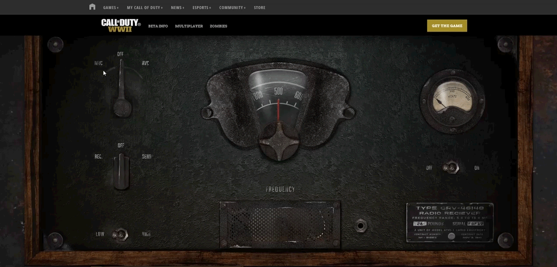Open the Community dropdown
Image resolution: width=557 pixels, height=267 pixels.
point(232,7)
